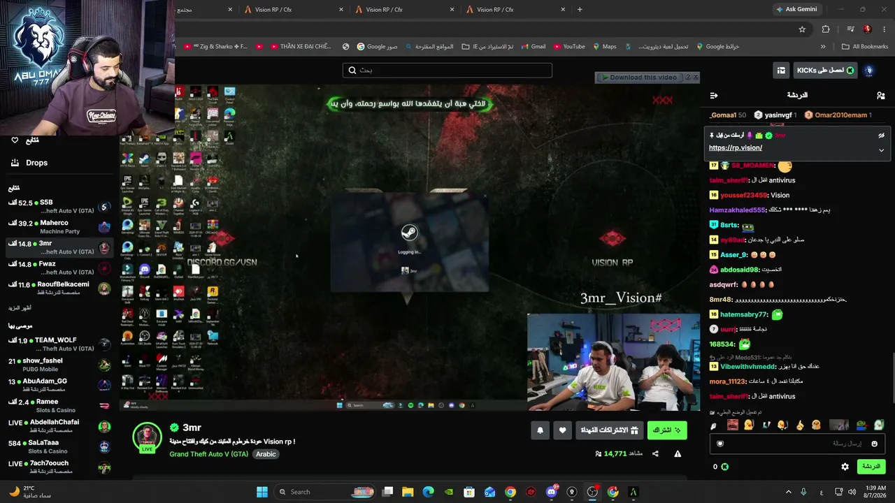Open the YouTube bookmark
This screenshot has height=503, width=895.
(569, 47)
